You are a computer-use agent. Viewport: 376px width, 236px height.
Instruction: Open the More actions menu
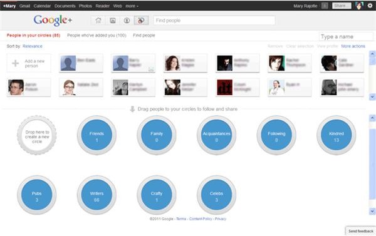pyautogui.click(x=353, y=46)
